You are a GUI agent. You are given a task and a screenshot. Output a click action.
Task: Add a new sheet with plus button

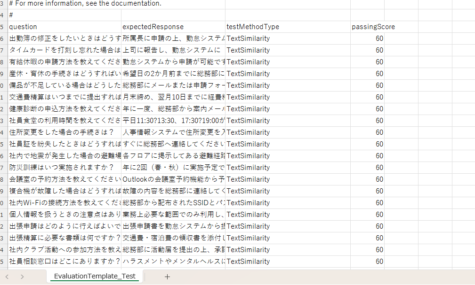coord(167,277)
